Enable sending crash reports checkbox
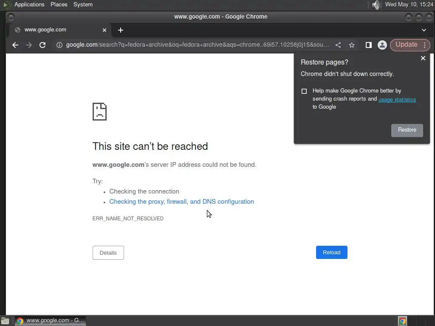Image resolution: width=435 pixels, height=326 pixels. pyautogui.click(x=304, y=91)
